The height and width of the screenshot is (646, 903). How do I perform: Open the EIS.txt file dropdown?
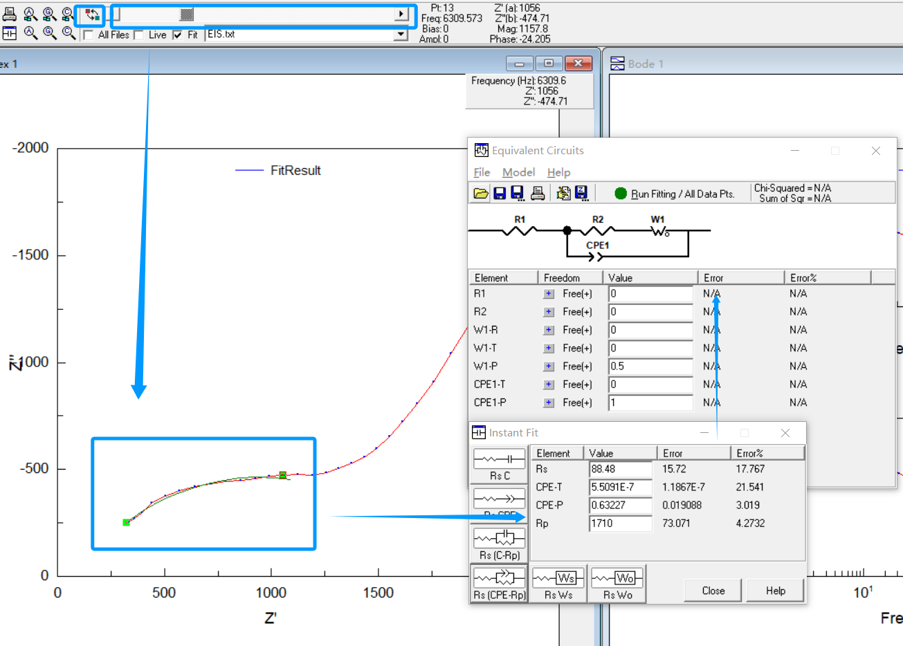401,35
